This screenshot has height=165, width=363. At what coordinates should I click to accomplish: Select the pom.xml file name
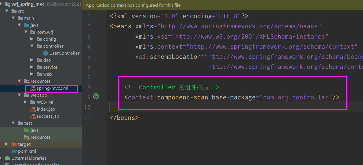pos(27,151)
